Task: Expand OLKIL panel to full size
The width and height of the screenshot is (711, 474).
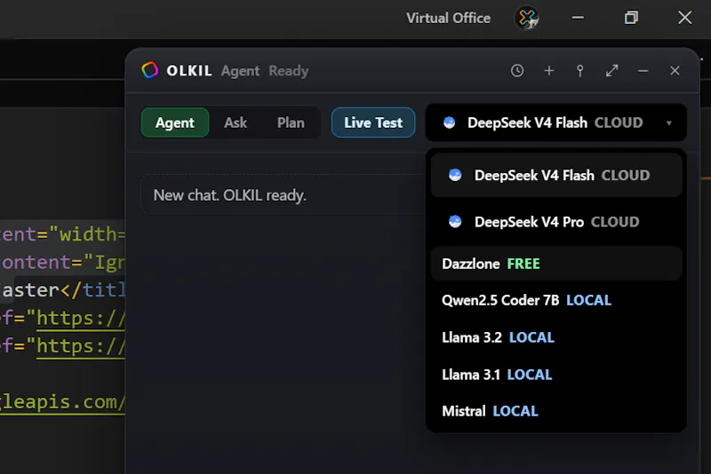Action: pyautogui.click(x=611, y=71)
